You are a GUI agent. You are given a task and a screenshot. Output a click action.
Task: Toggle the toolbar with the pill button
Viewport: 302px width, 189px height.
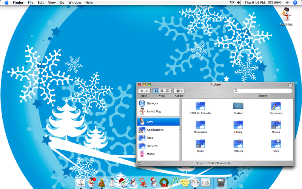(x=290, y=85)
